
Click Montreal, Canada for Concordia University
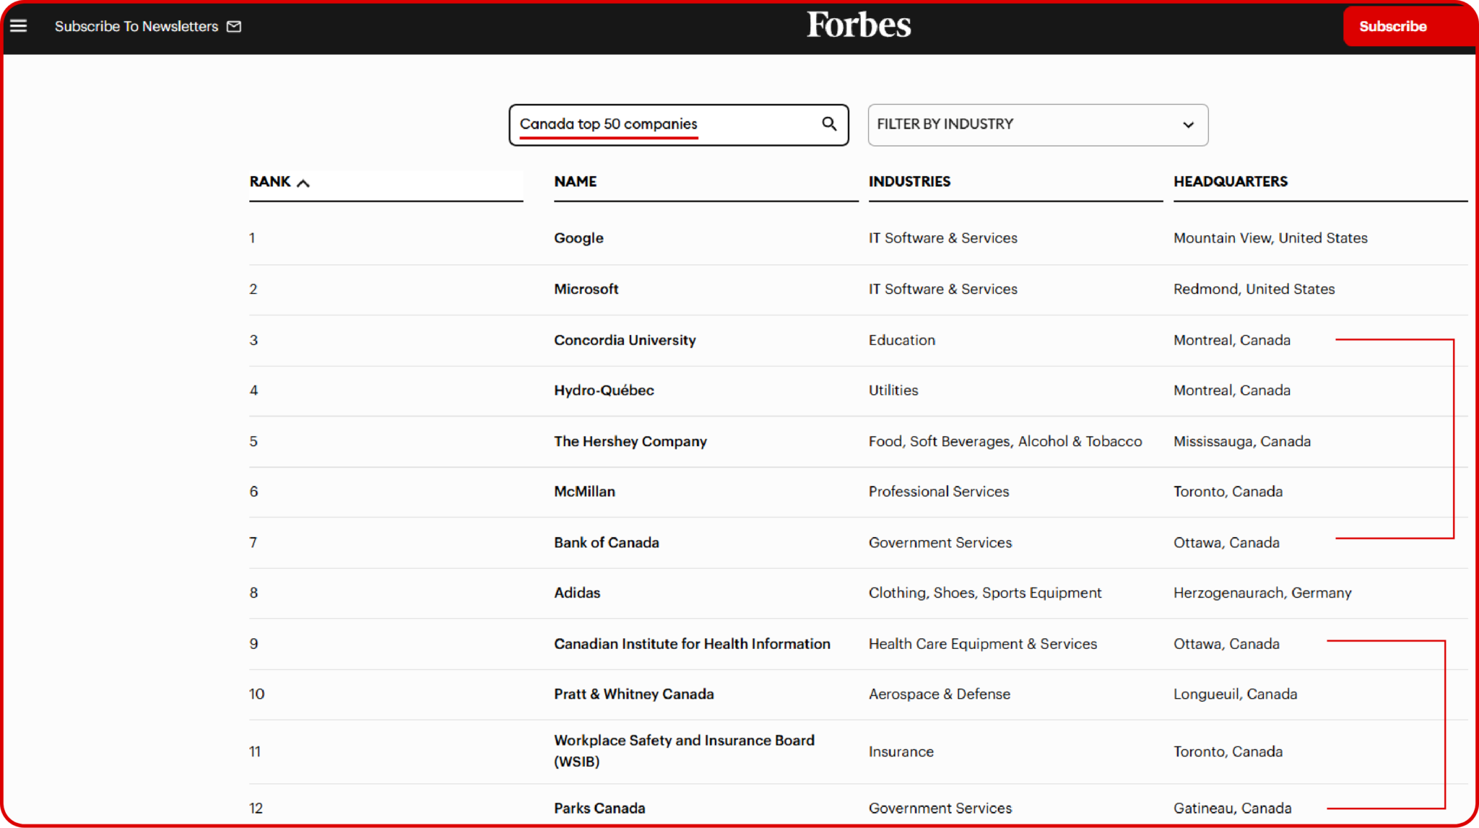pos(1231,340)
